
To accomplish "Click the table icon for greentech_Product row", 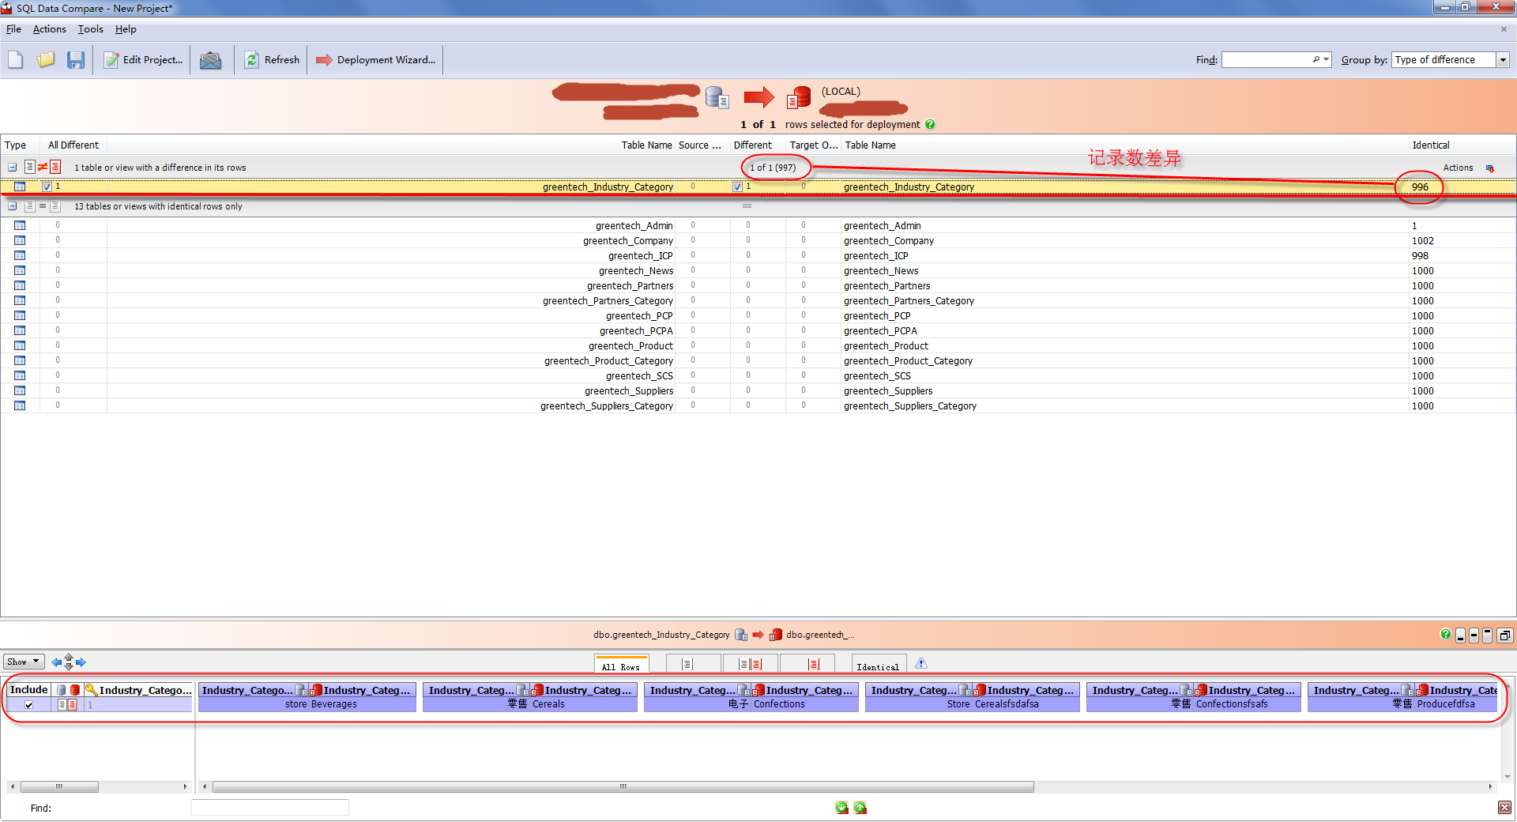I will coord(20,345).
